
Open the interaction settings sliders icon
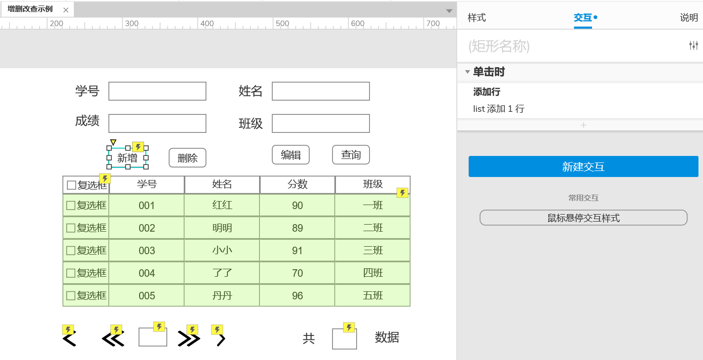pyautogui.click(x=693, y=46)
